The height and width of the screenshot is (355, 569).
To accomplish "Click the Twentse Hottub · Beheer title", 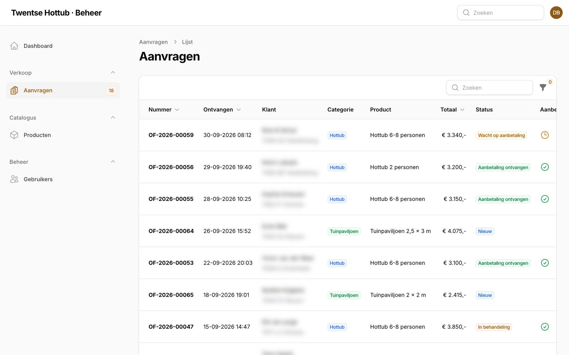I will (x=57, y=13).
